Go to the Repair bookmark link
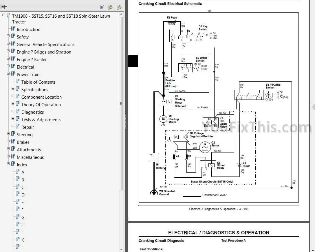Viewport: 315px width, 252px height. coord(28,127)
